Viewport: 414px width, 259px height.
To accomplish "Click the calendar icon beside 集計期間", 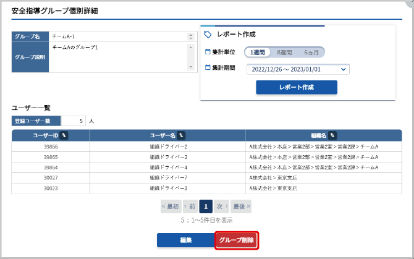I will [x=208, y=67].
